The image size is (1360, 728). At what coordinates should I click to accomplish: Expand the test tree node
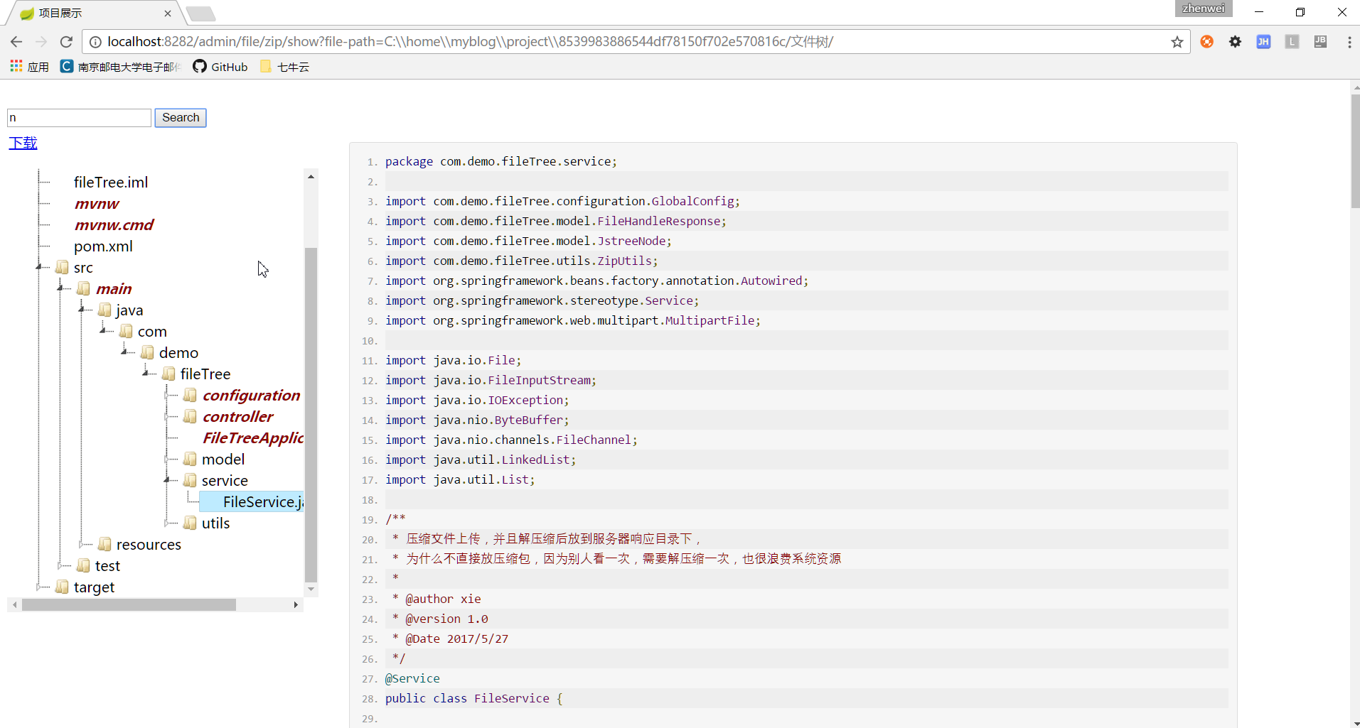point(60,565)
